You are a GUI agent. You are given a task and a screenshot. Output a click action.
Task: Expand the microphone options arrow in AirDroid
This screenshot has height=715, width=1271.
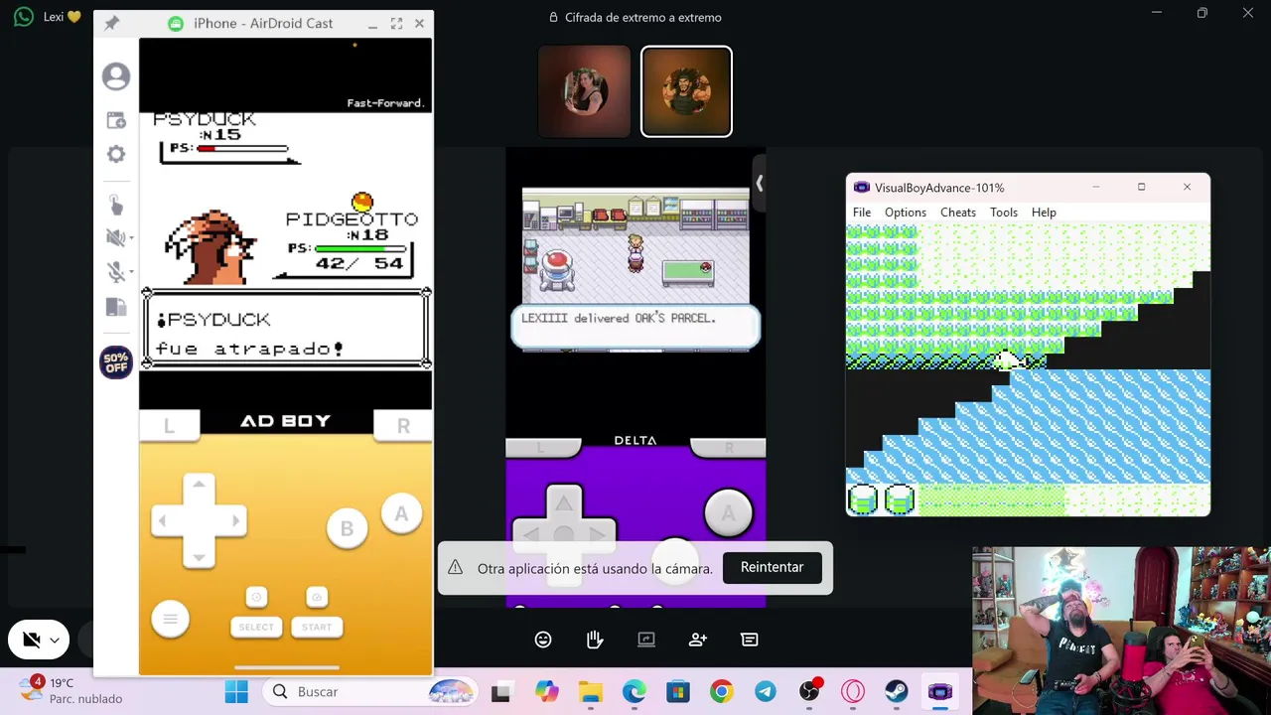pos(131,272)
